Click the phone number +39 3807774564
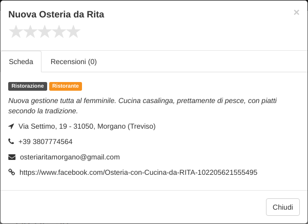Screen dimensions: 308x224 pos(46,141)
